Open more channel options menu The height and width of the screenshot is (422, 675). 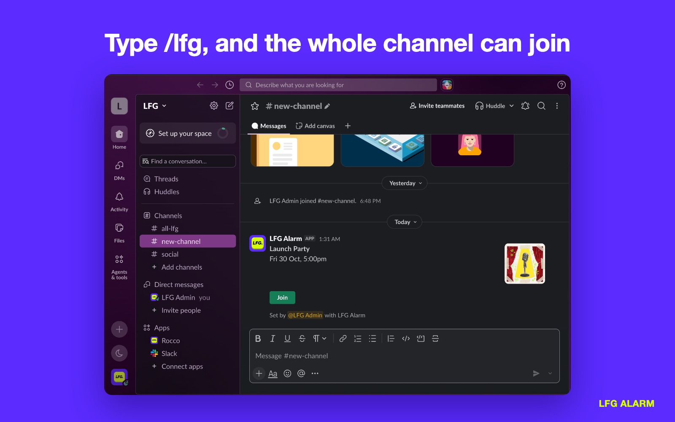557,106
